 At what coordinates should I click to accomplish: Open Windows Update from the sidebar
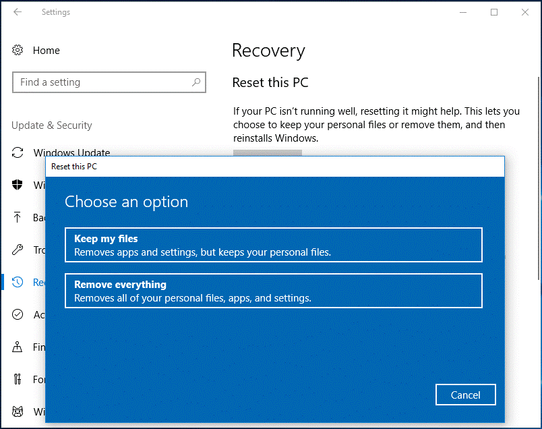click(x=71, y=153)
